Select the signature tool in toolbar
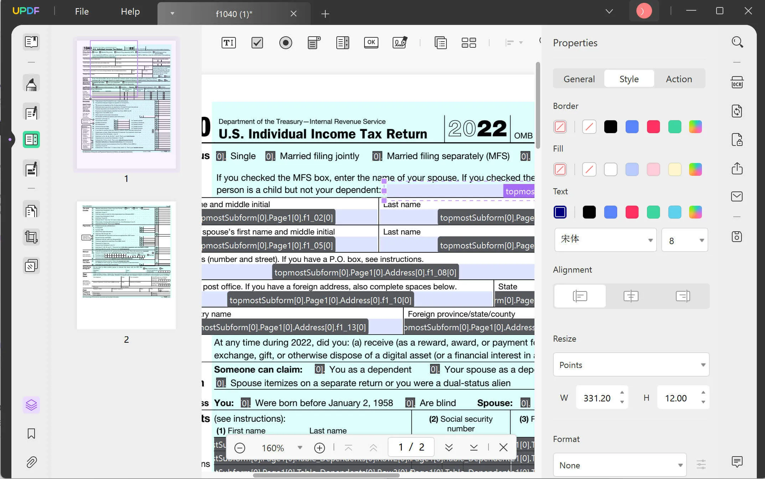765x479 pixels. 400,42
